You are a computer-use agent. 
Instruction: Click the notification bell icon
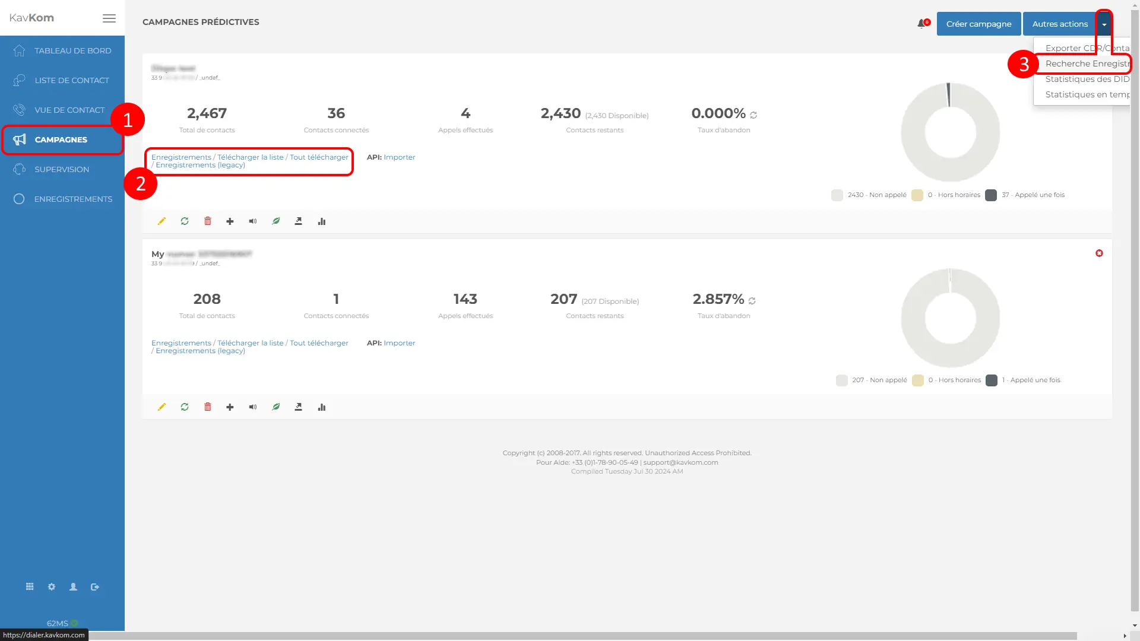[921, 24]
